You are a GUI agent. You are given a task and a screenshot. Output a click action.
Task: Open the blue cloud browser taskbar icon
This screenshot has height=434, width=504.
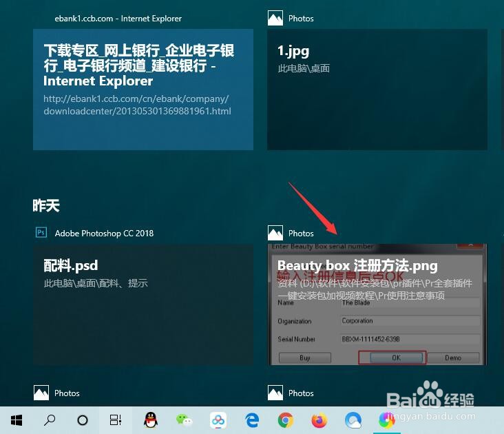click(x=353, y=420)
